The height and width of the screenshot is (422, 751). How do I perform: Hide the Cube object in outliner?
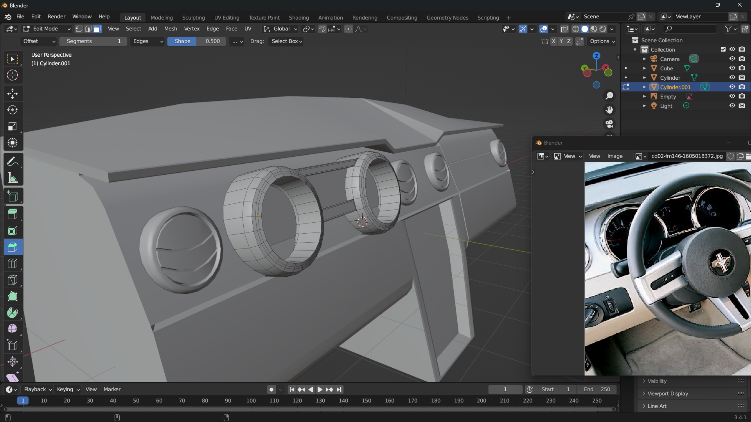(x=732, y=68)
